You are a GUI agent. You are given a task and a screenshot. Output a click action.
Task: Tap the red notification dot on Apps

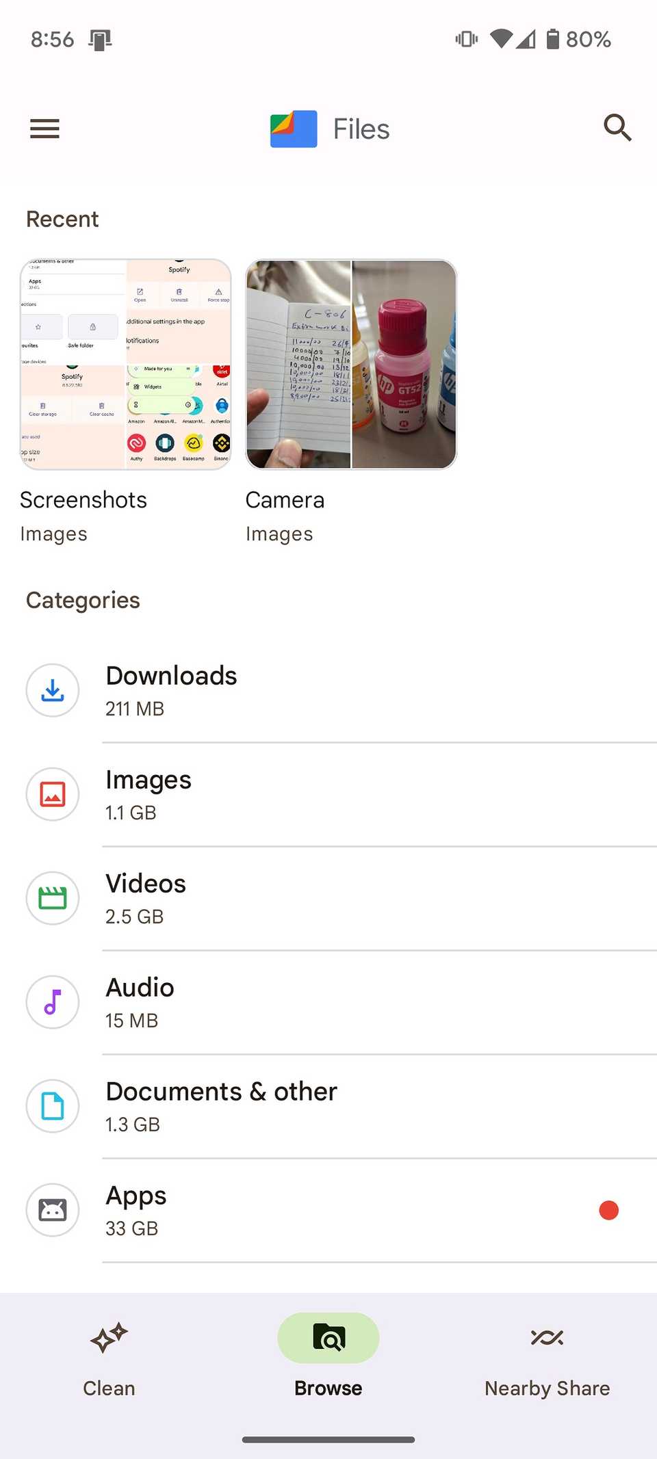coord(608,1210)
